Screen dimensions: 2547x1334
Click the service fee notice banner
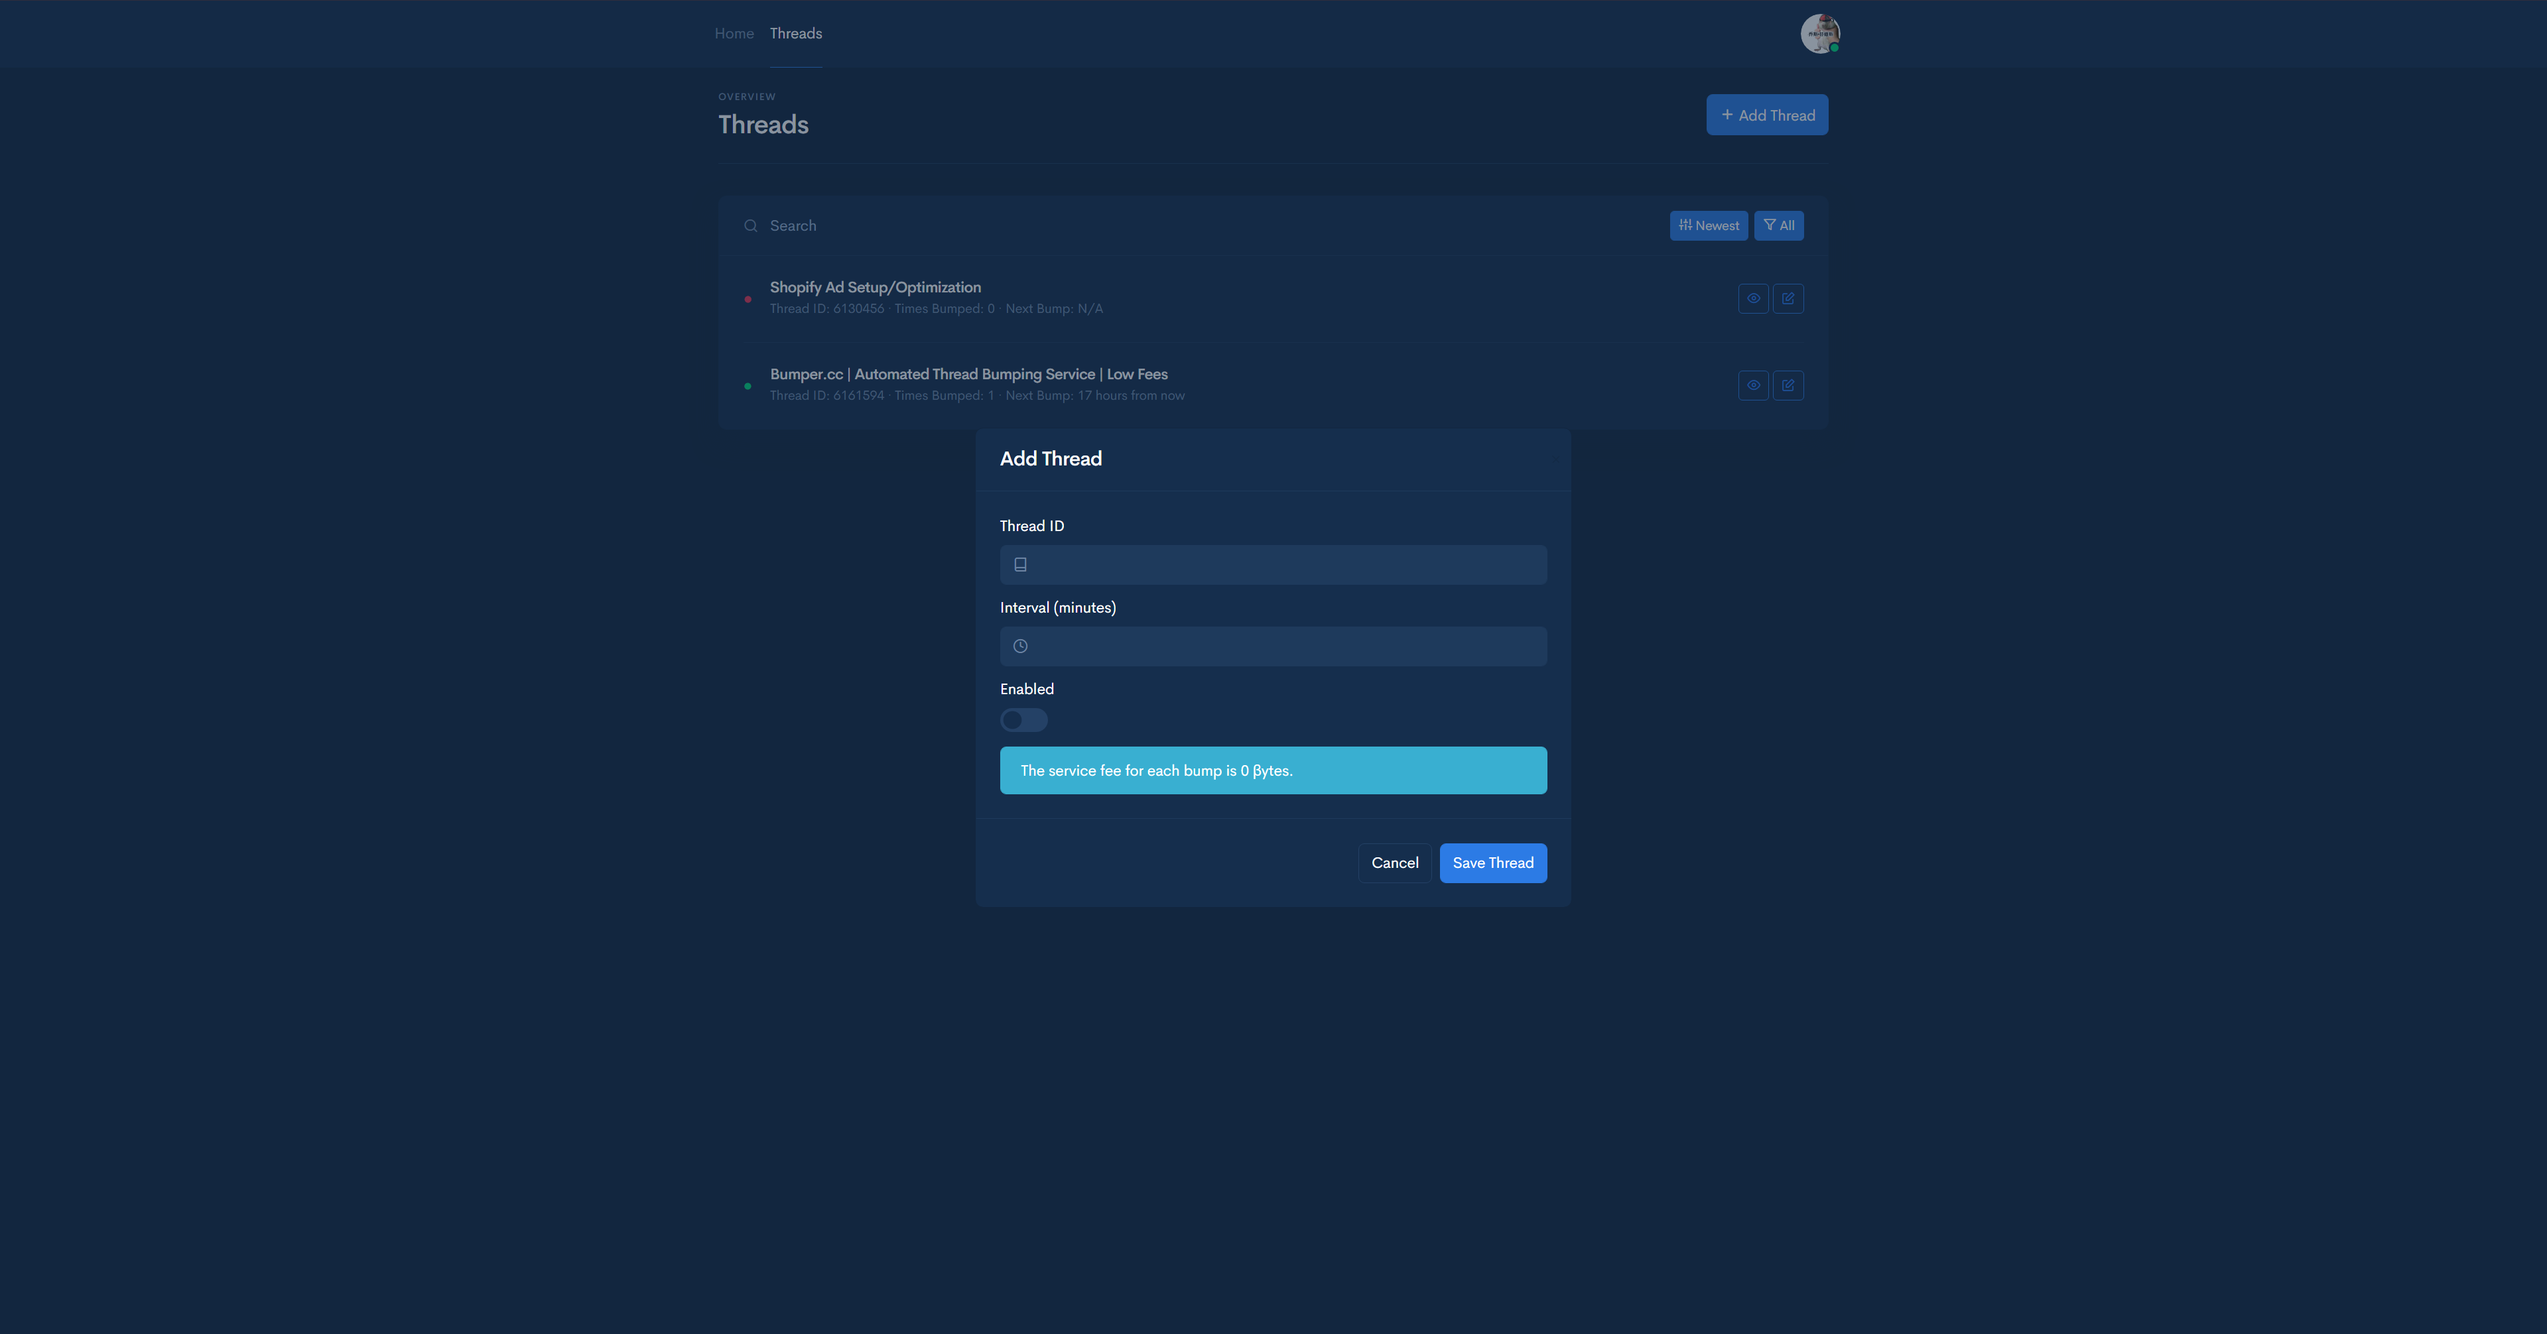[1273, 770]
